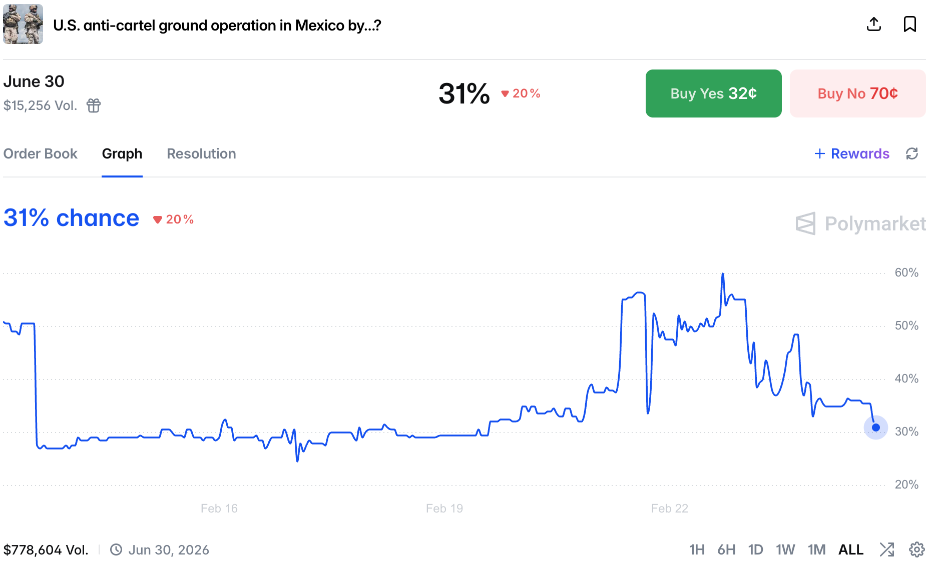The image size is (930, 562).
Task: Select the 6H time range
Action: point(726,550)
